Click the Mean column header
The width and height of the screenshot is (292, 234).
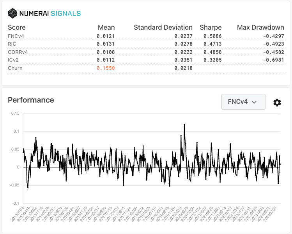(x=106, y=27)
